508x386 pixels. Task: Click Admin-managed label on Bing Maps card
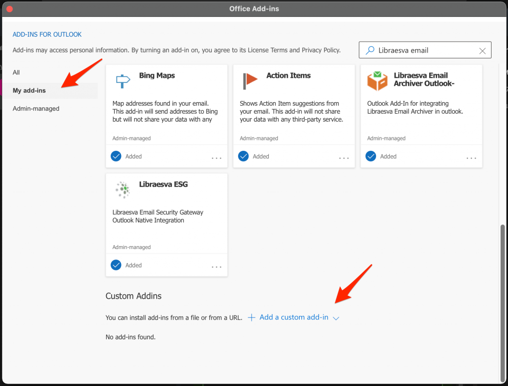(131, 138)
